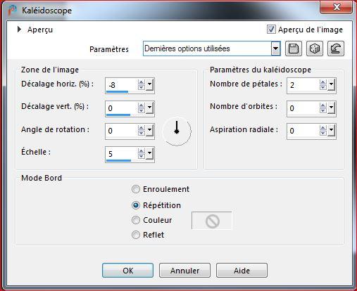Choose the Couleur edge mode option
The image size is (357, 291).
(x=136, y=220)
